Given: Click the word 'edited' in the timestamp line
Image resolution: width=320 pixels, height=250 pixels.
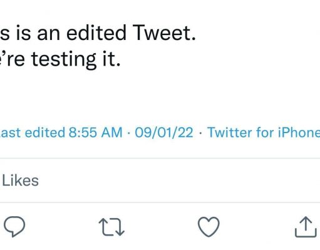Looking at the screenshot, I should click(44, 132).
